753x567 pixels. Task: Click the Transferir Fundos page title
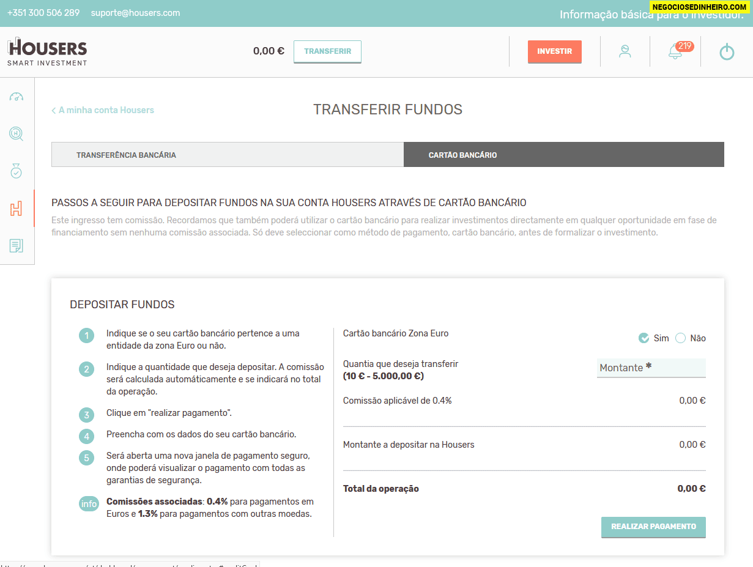388,109
